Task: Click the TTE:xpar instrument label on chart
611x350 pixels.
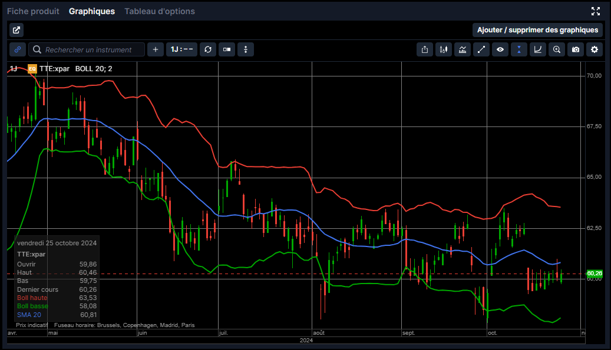Action: coord(55,69)
